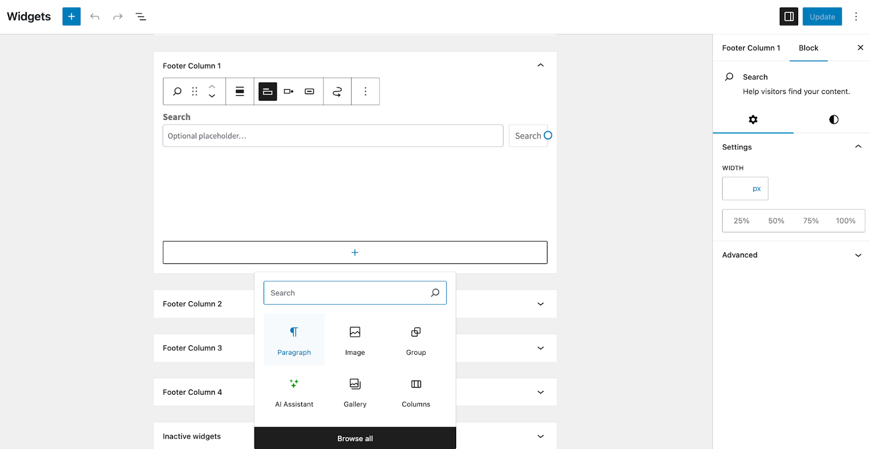Open the Move to widget area option

pyautogui.click(x=337, y=91)
